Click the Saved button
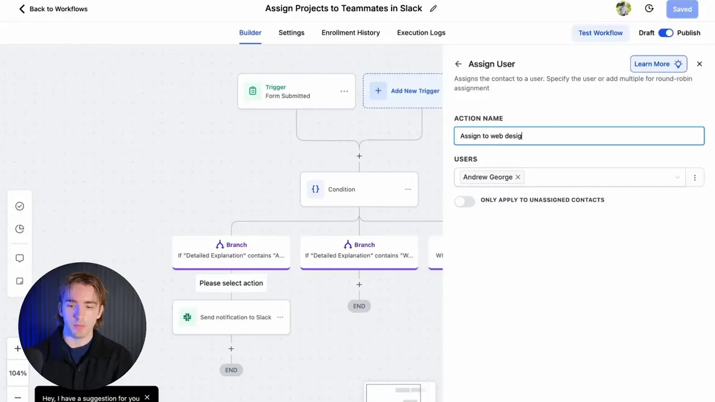This screenshot has width=715, height=402. [x=682, y=9]
